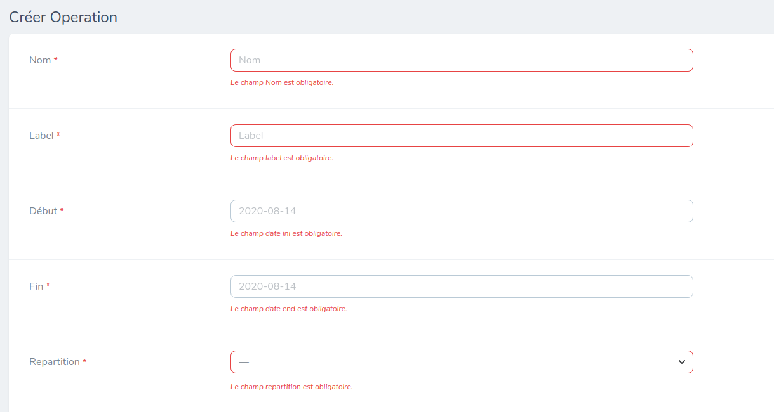Click the Label text input field
774x412 pixels.
pos(462,135)
